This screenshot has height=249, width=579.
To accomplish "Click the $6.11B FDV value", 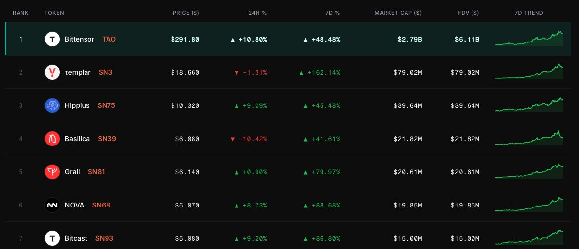I will [x=467, y=39].
